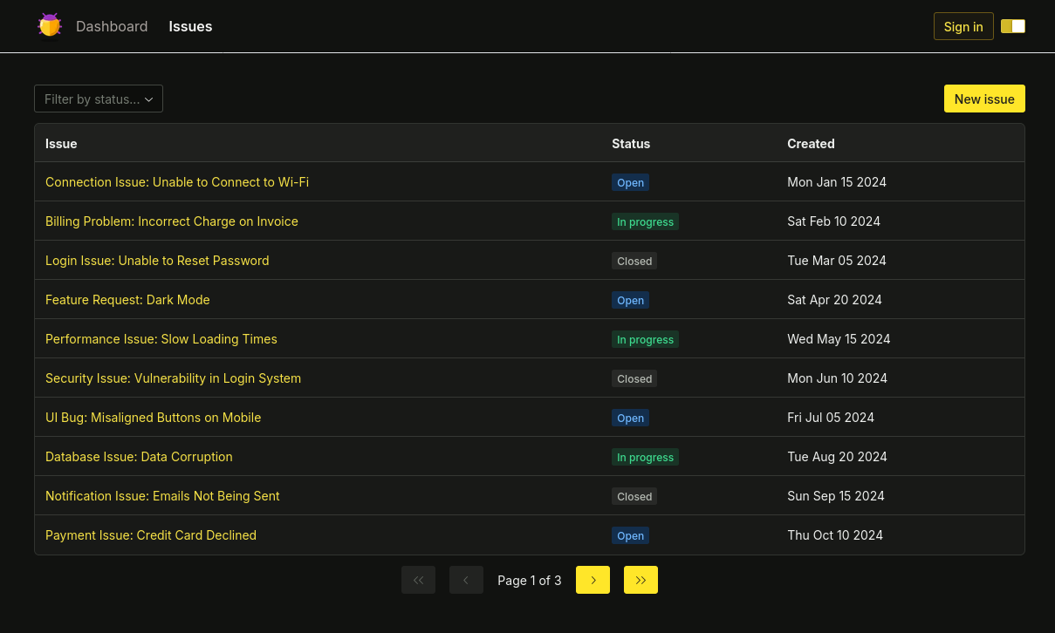Open UI Bug: Misaligned Buttons on Mobile
1055x633 pixels.
pos(153,418)
